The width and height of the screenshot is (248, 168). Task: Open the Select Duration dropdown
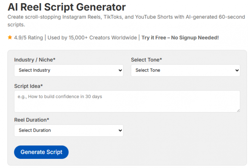tap(69, 131)
